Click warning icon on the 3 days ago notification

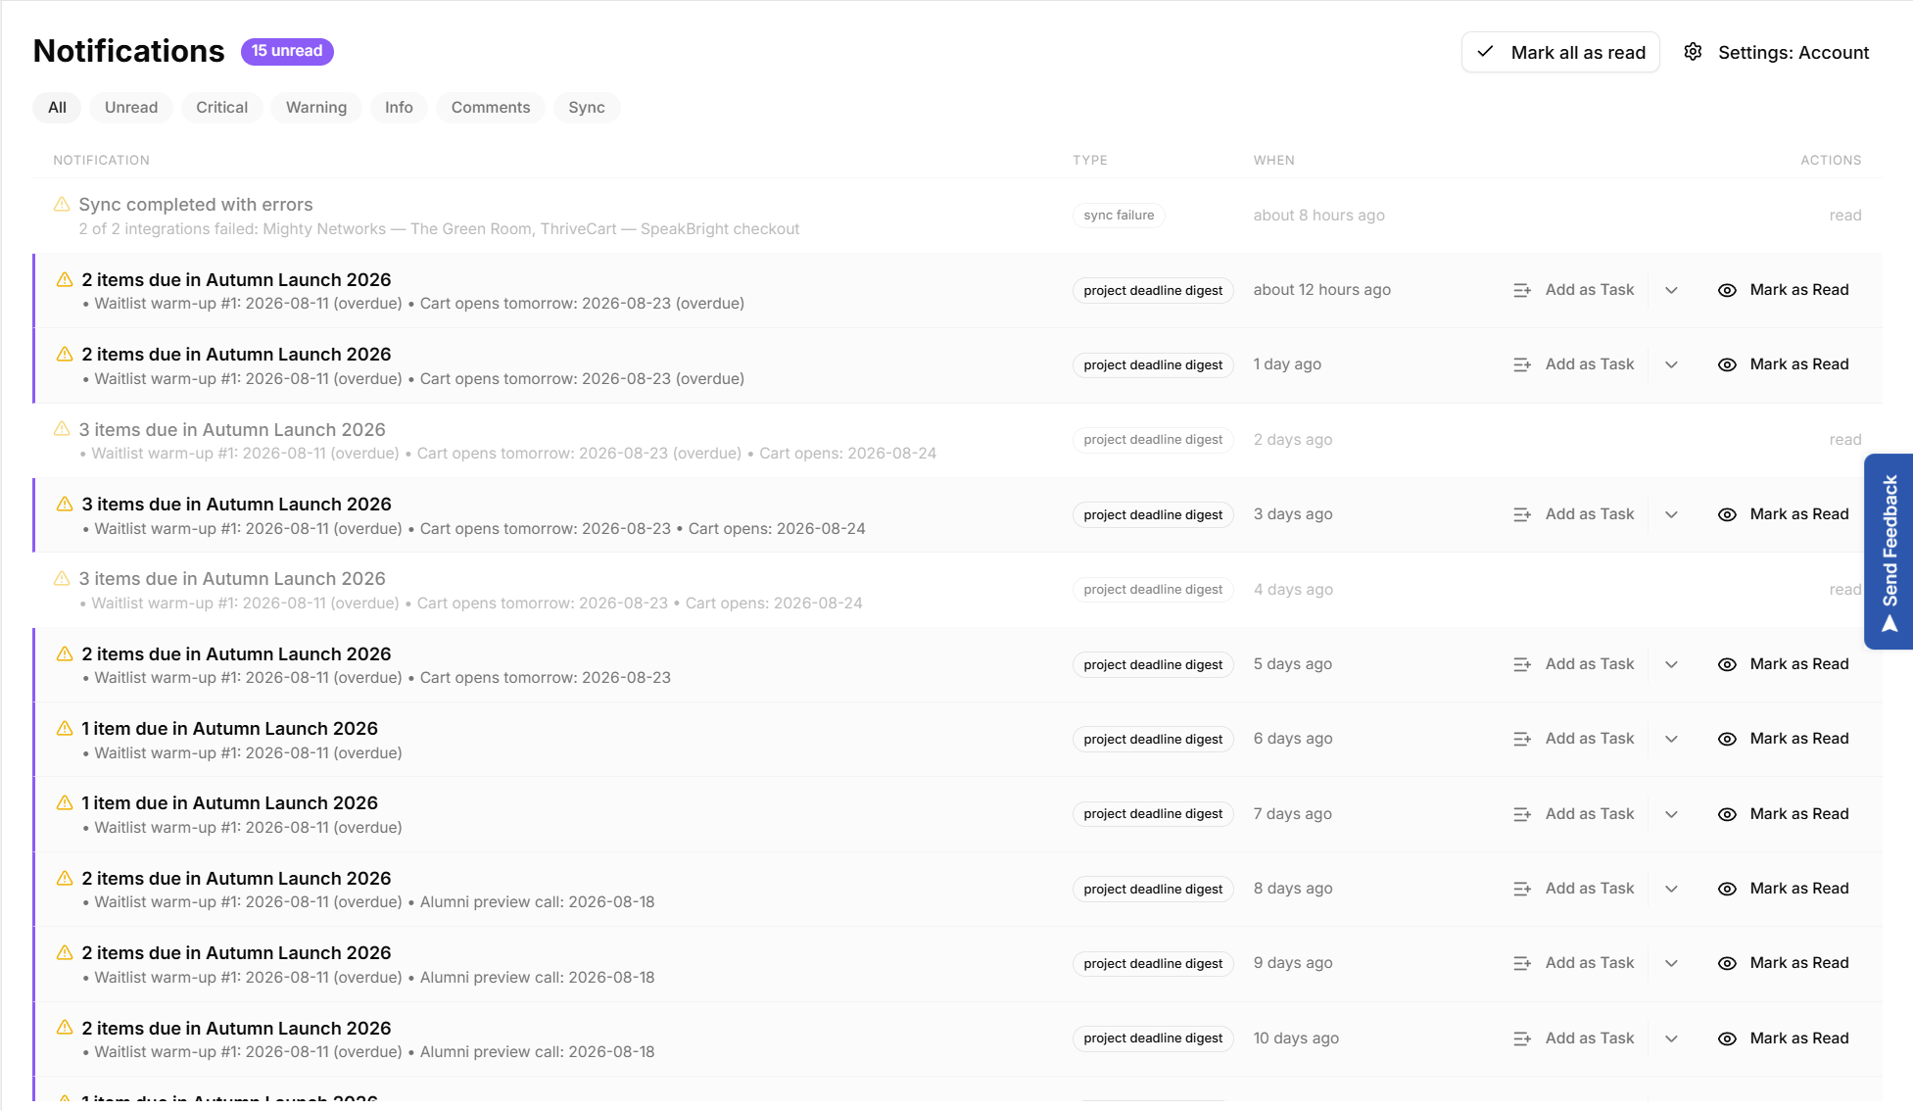coord(65,504)
